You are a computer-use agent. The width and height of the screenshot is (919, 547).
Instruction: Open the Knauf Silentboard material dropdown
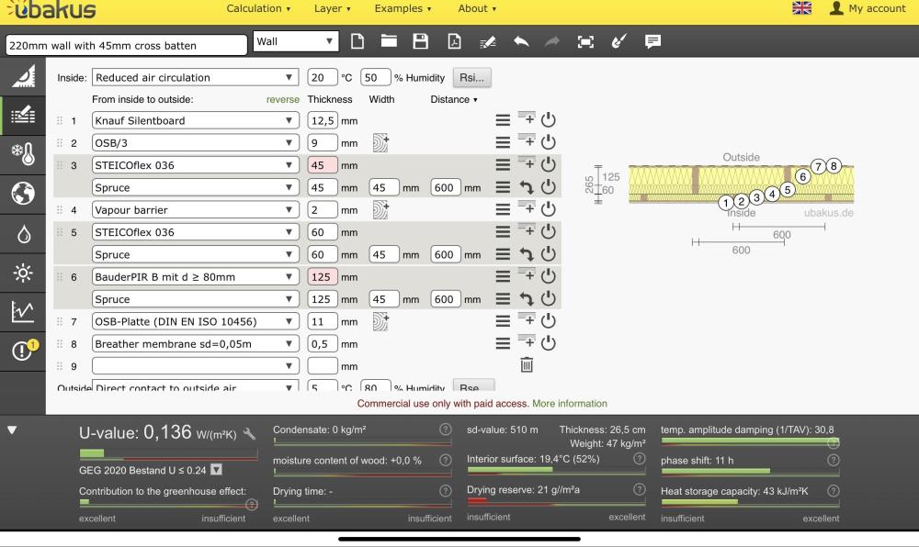click(x=195, y=120)
